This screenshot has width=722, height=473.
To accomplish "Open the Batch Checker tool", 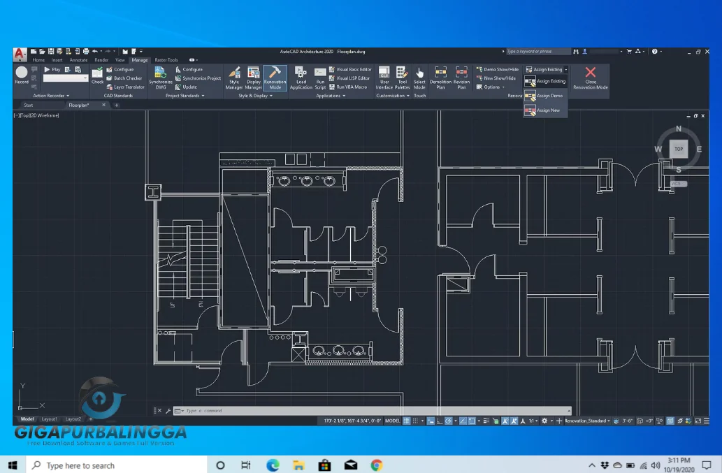I will pos(124,78).
